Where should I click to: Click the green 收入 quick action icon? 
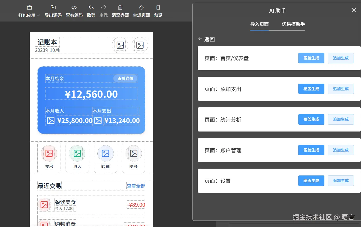pos(77,153)
